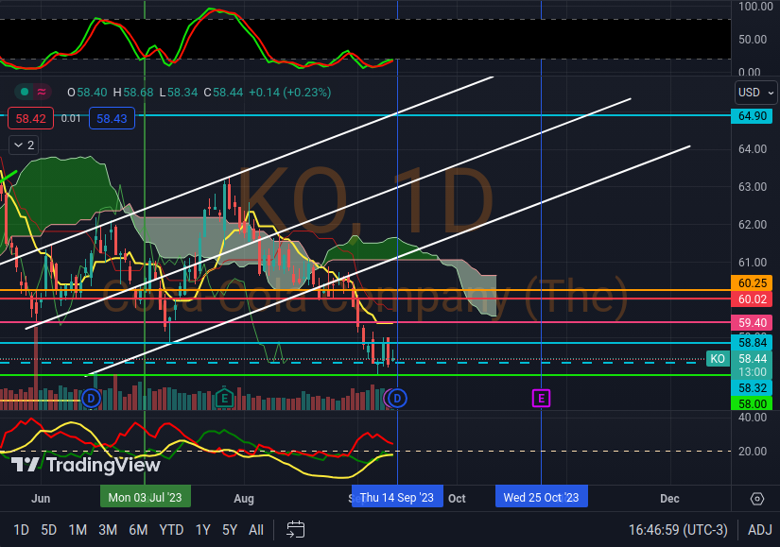The height and width of the screenshot is (547, 780).
Task: Click the 62.00 price axis label
Action: click(x=753, y=225)
